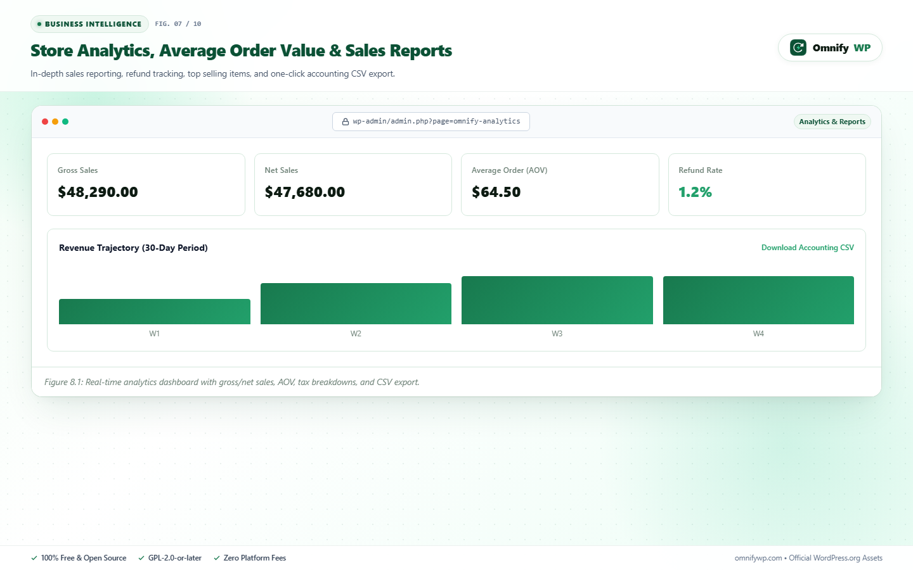Click the FIG. 07 / 10 counter
The image size is (913, 570).
[178, 24]
